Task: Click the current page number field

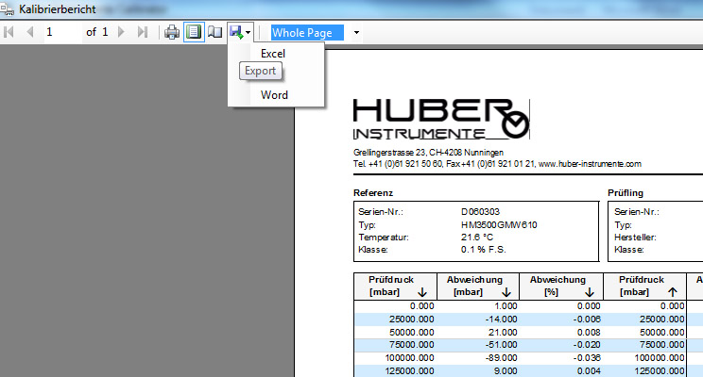Action: [62, 32]
